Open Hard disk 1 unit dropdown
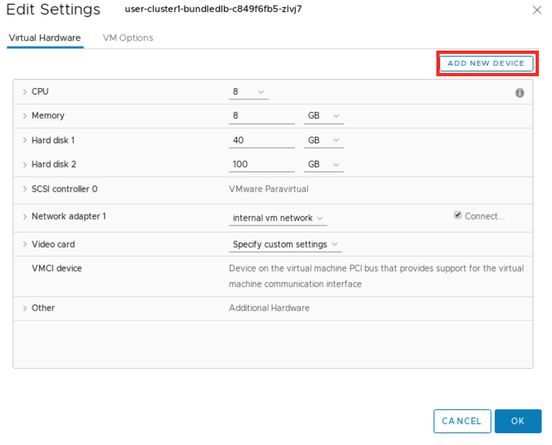The image size is (552, 445). pyautogui.click(x=323, y=141)
